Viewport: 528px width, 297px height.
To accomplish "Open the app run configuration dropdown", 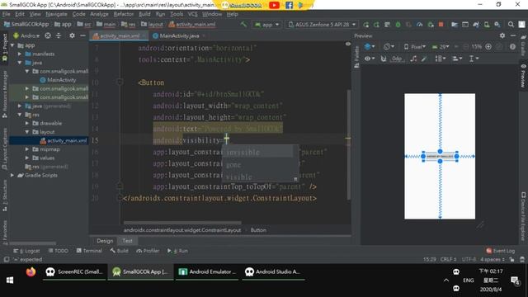I will 267,25.
